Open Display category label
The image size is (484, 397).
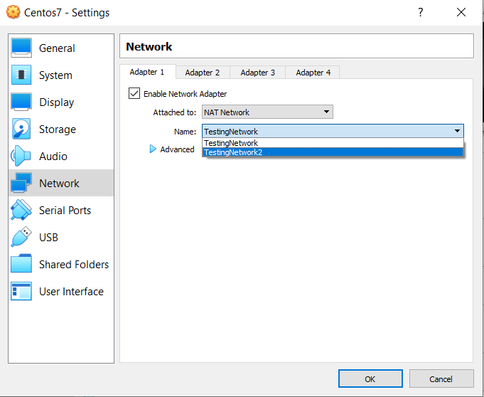pos(56,102)
